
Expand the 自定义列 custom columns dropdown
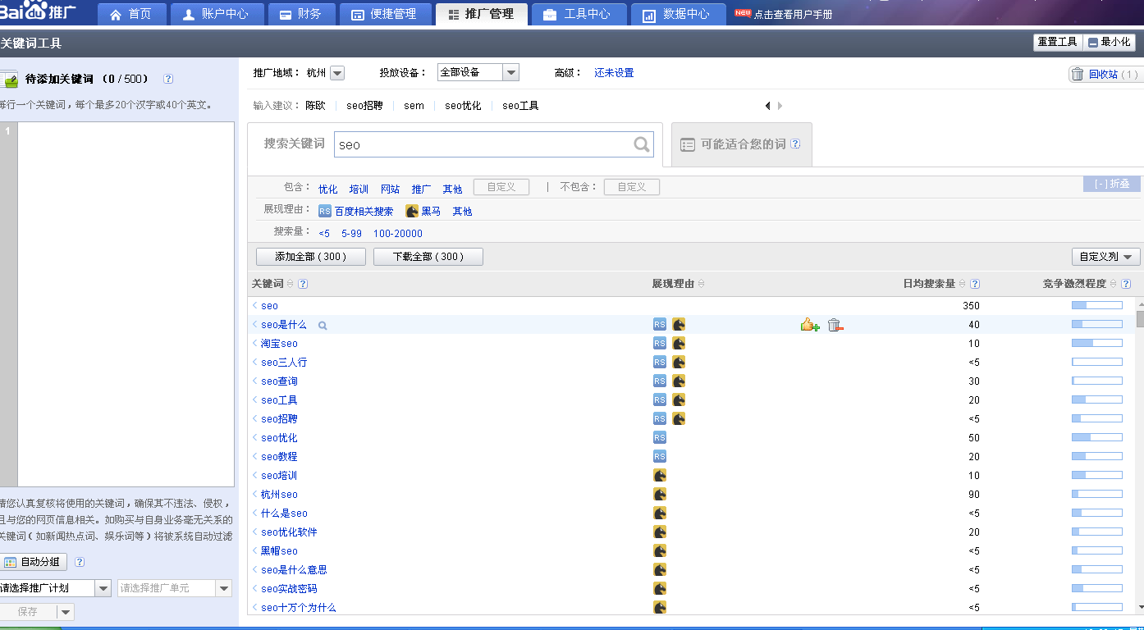pos(1105,256)
